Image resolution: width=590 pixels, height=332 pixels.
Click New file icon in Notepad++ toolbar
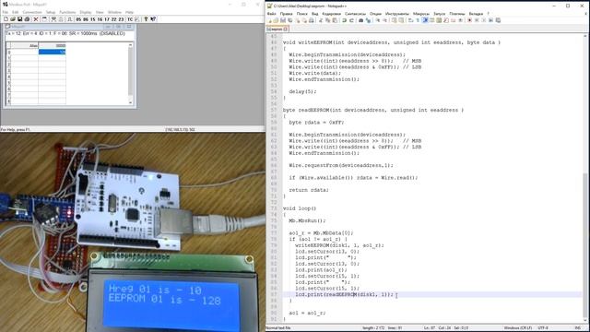click(x=269, y=20)
